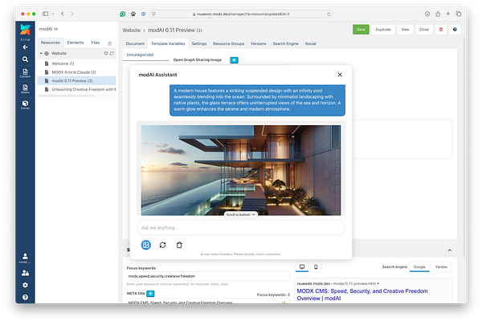Click the Duplicate button
The image size is (482, 321).
[383, 30]
